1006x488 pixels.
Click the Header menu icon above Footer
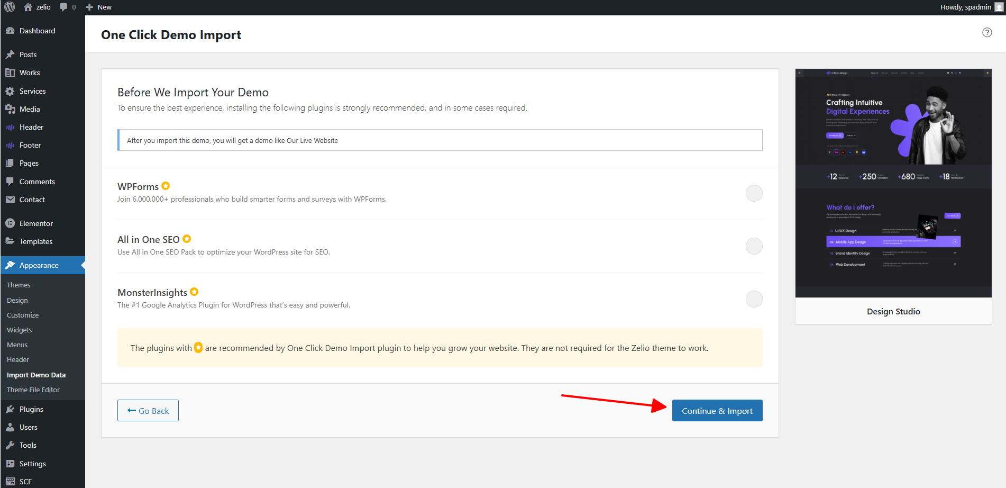(x=10, y=127)
